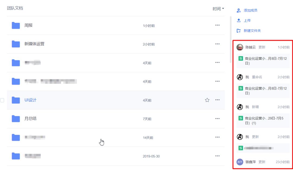Open the three-dot menu on 周报 row
The height and width of the screenshot is (174, 293).
click(217, 25)
